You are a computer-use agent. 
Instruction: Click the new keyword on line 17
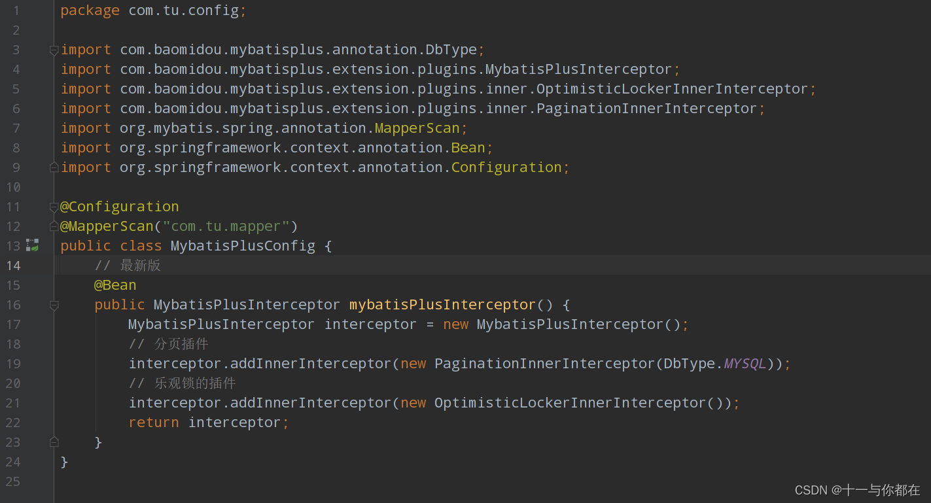click(x=455, y=324)
